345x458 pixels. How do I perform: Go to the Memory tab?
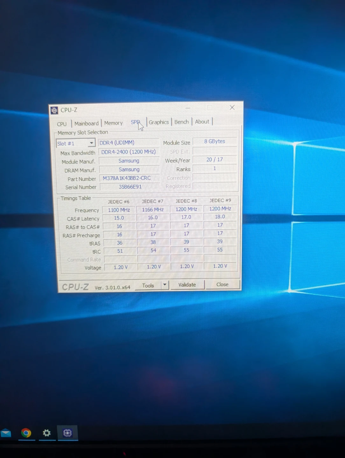pos(113,123)
